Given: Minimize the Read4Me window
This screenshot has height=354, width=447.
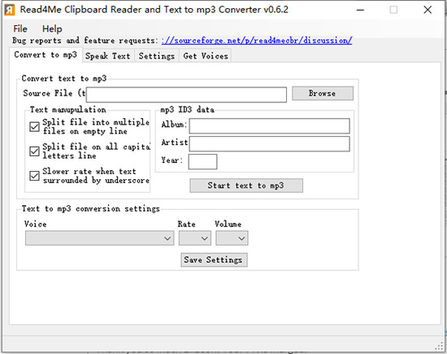Looking at the screenshot, I should click(x=360, y=10).
